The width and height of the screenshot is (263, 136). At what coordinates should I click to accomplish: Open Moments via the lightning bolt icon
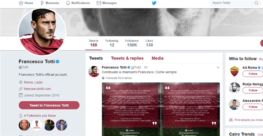coord(42,3)
